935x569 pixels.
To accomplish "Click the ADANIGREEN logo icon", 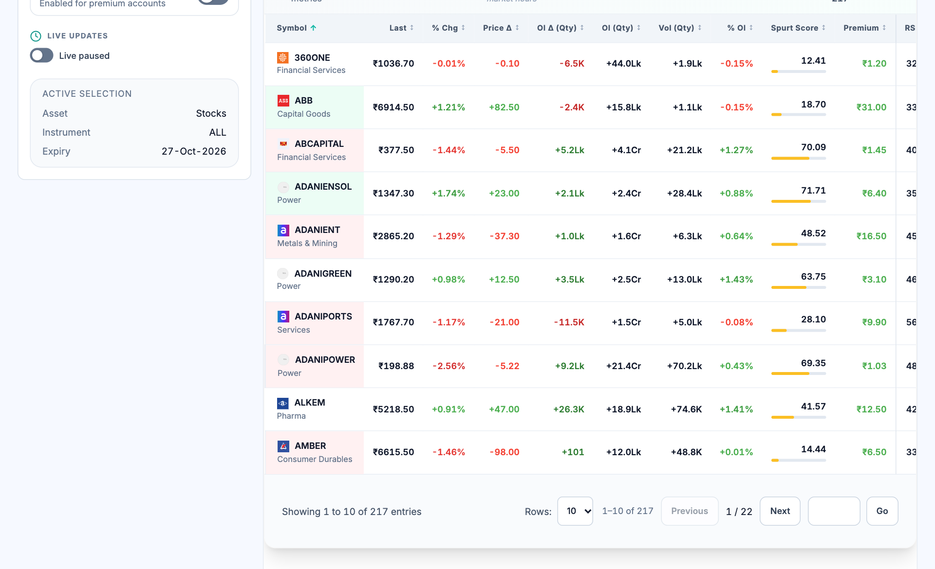I will (283, 274).
